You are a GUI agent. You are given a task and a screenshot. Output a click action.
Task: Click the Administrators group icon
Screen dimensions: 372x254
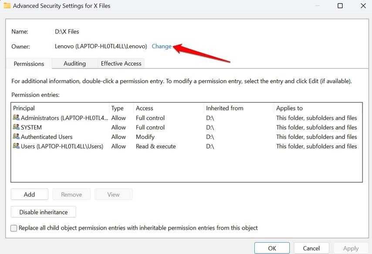pyautogui.click(x=16, y=117)
